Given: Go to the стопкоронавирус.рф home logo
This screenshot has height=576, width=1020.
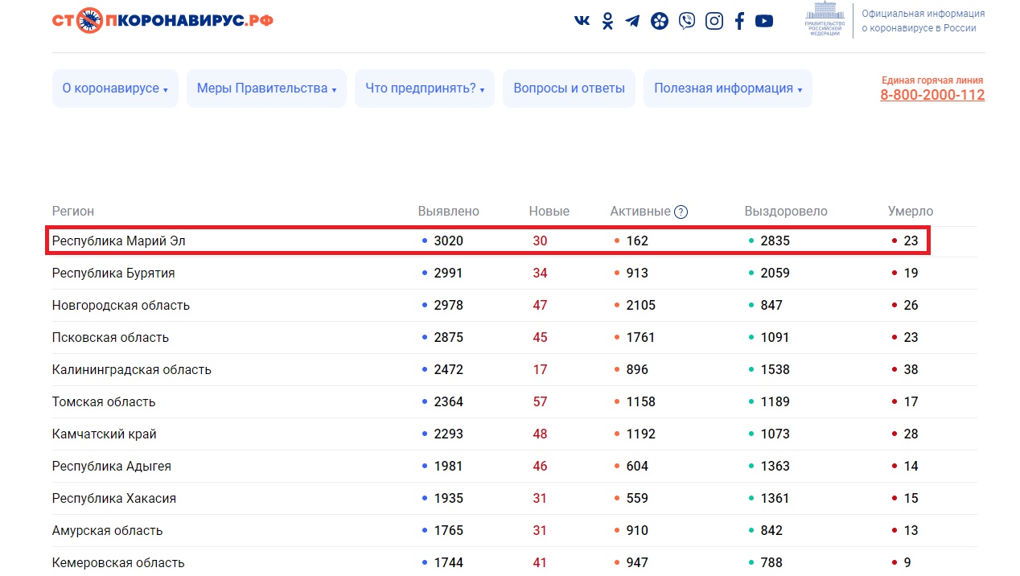Looking at the screenshot, I should click(162, 20).
